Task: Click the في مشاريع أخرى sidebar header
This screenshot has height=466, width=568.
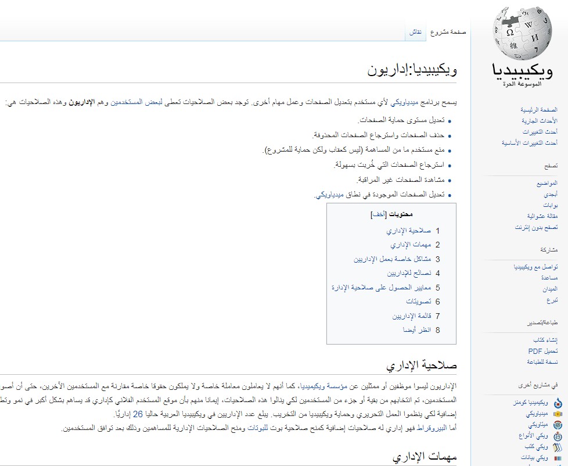Action: (538, 385)
